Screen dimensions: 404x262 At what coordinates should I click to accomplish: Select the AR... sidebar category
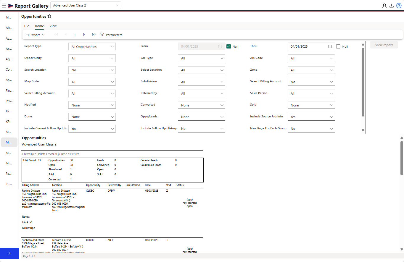tap(9, 28)
